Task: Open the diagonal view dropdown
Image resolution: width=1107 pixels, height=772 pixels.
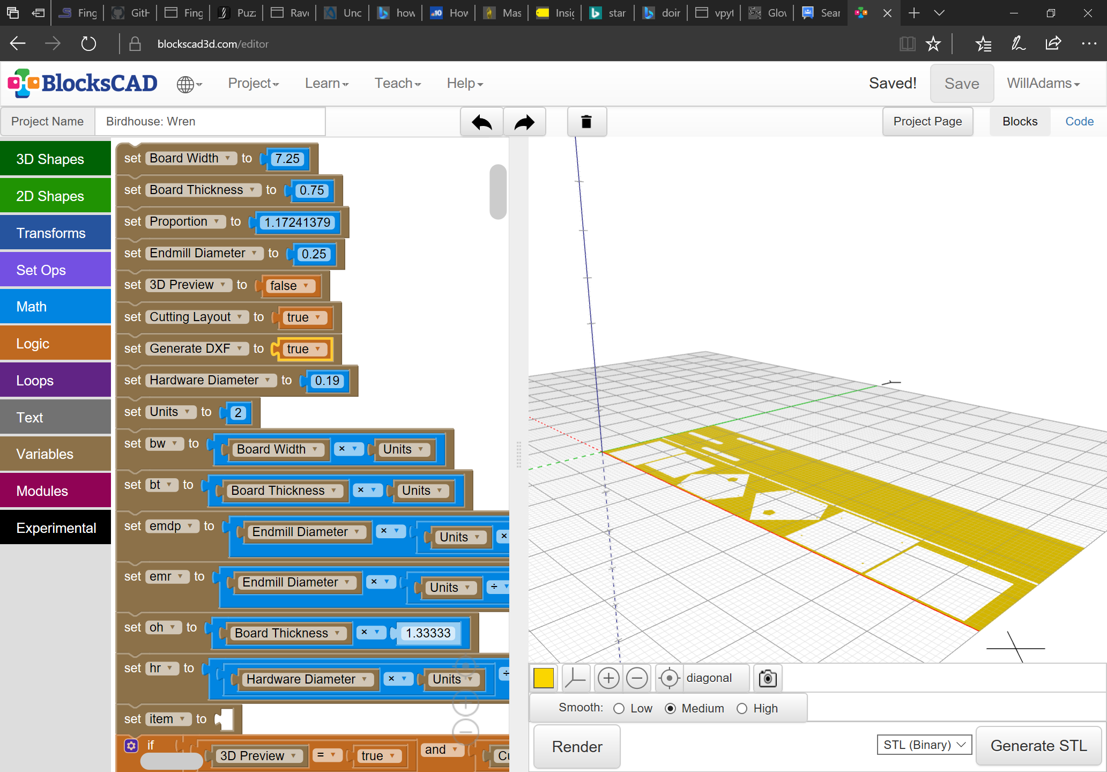Action: (x=716, y=678)
